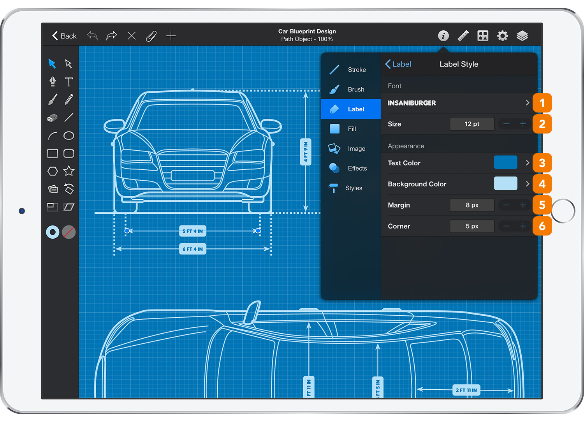The height and width of the screenshot is (422, 584).
Task: Return to the Label panel
Action: (x=398, y=64)
